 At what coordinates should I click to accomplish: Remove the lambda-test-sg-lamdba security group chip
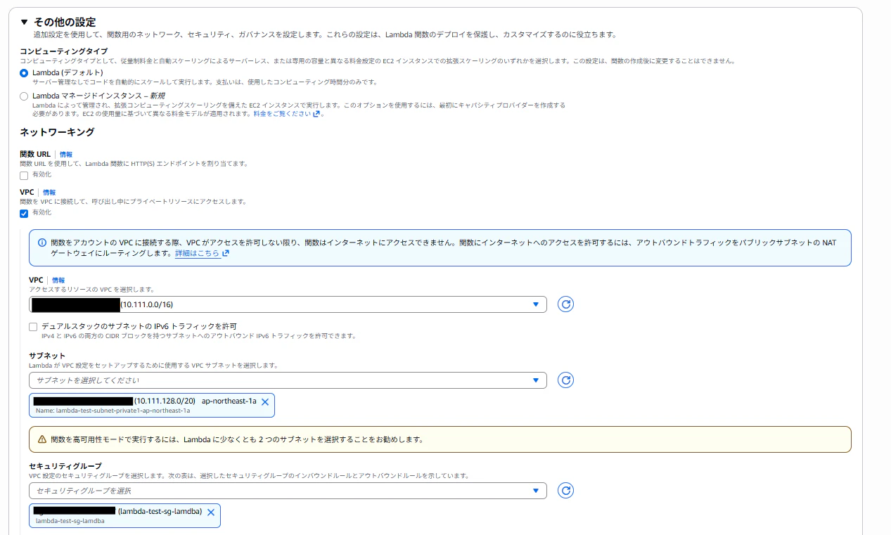pyautogui.click(x=211, y=513)
